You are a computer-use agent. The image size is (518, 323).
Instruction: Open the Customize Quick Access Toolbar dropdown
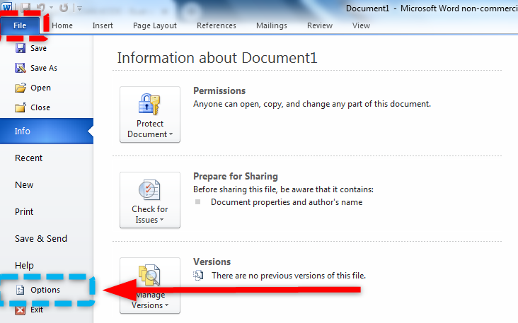coord(79,8)
